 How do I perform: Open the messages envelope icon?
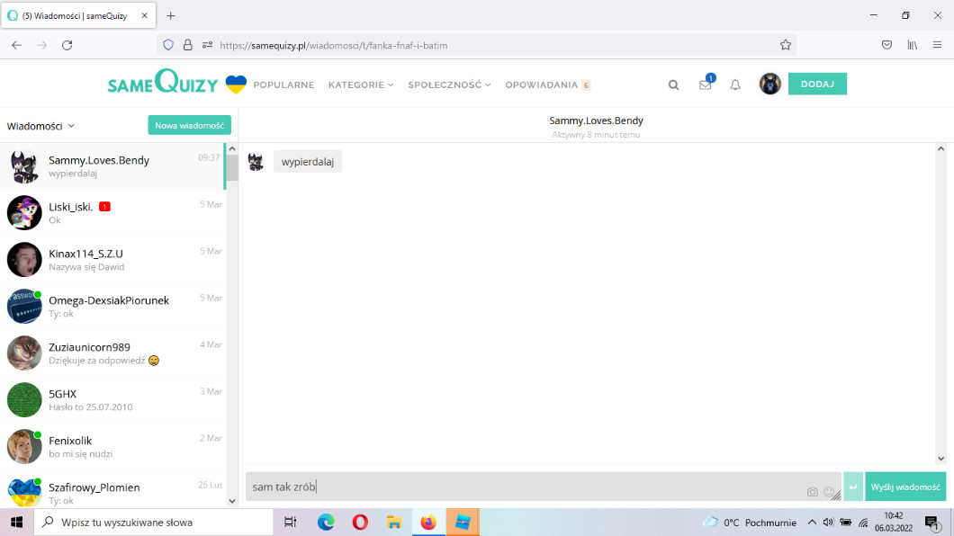coord(705,85)
